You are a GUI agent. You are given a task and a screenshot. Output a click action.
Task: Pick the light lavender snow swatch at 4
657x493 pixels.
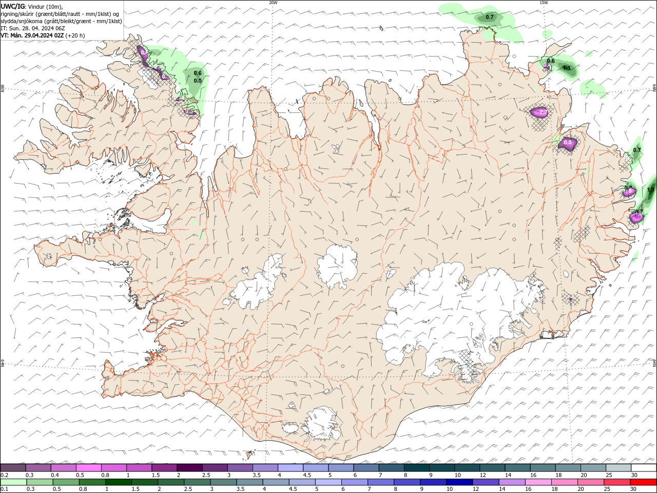tap(290, 468)
